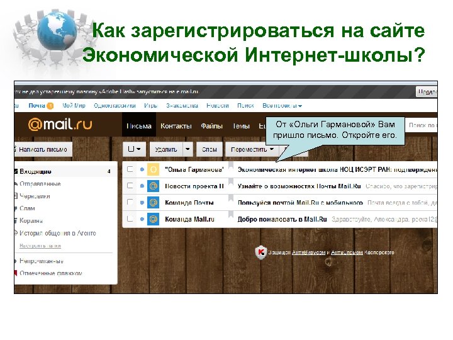Click the @mail.ru logo
The image size is (453, 340).
coord(60,125)
